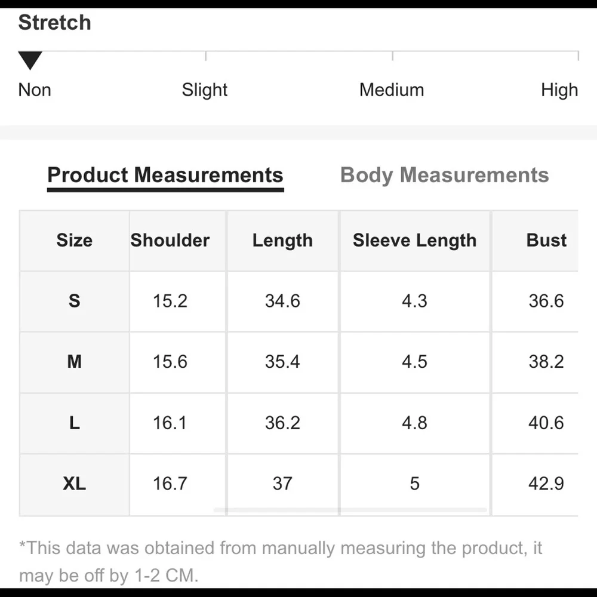Click the Medium tick on stretch scale
This screenshot has width=597, height=597.
click(x=393, y=56)
